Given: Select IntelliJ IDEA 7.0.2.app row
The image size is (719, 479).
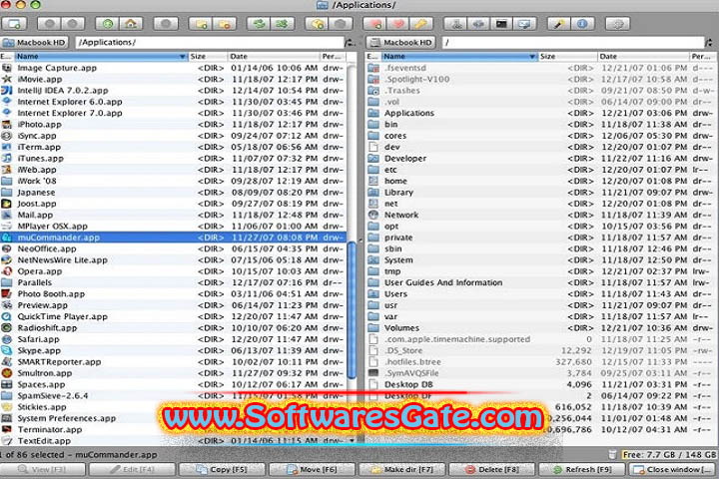Looking at the screenshot, I should [174, 90].
